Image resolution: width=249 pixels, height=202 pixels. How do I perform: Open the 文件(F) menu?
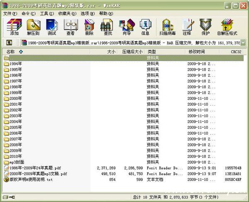(9, 13)
